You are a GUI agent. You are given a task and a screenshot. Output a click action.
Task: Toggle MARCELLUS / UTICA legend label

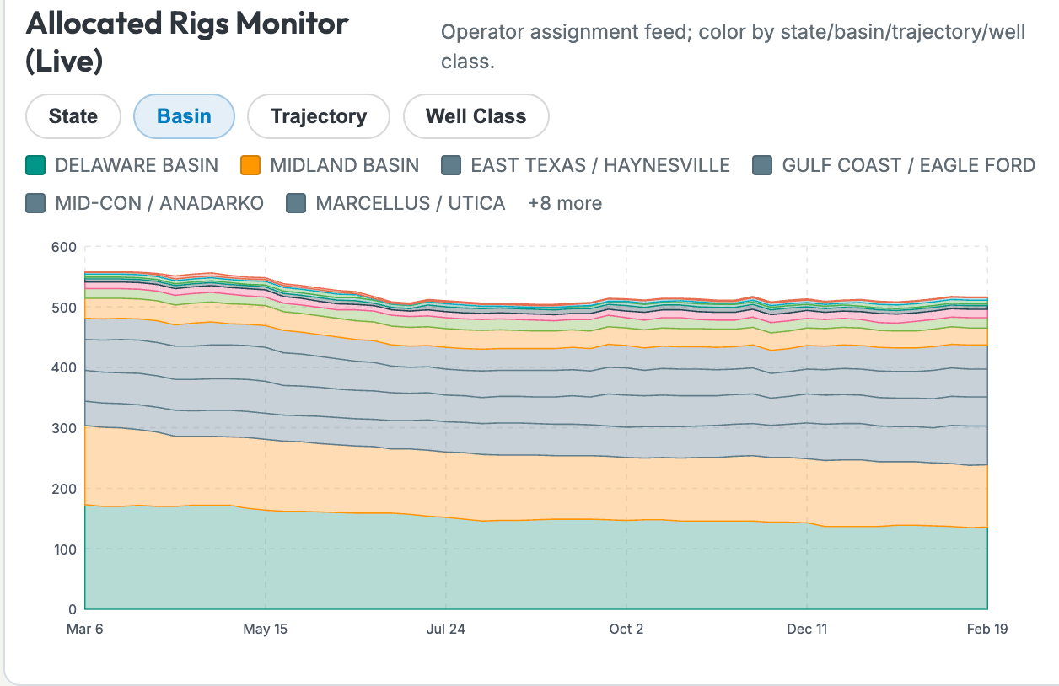click(411, 203)
